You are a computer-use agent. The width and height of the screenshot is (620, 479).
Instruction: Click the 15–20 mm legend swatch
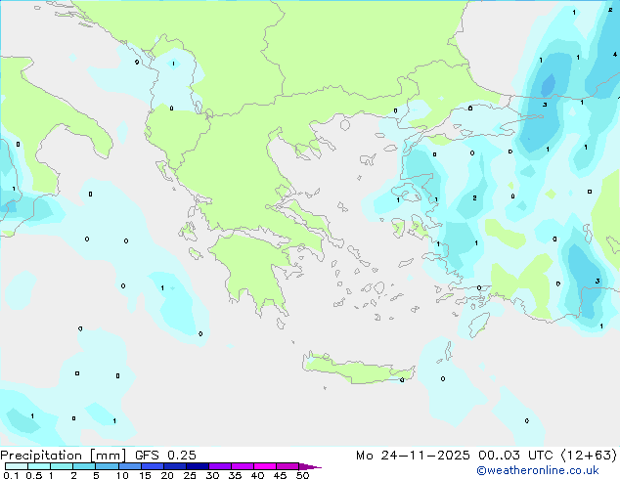(x=152, y=466)
